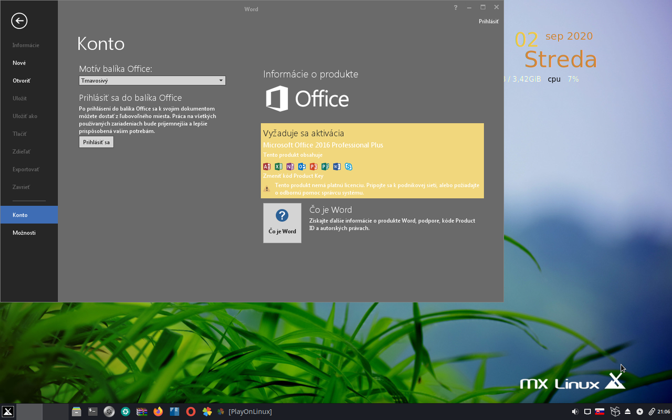The width and height of the screenshot is (672, 420).
Task: Click the power manager tray icon
Action: point(639,412)
